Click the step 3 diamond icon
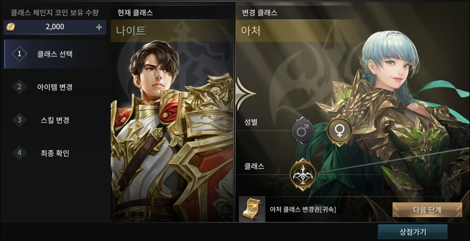 tap(19, 120)
